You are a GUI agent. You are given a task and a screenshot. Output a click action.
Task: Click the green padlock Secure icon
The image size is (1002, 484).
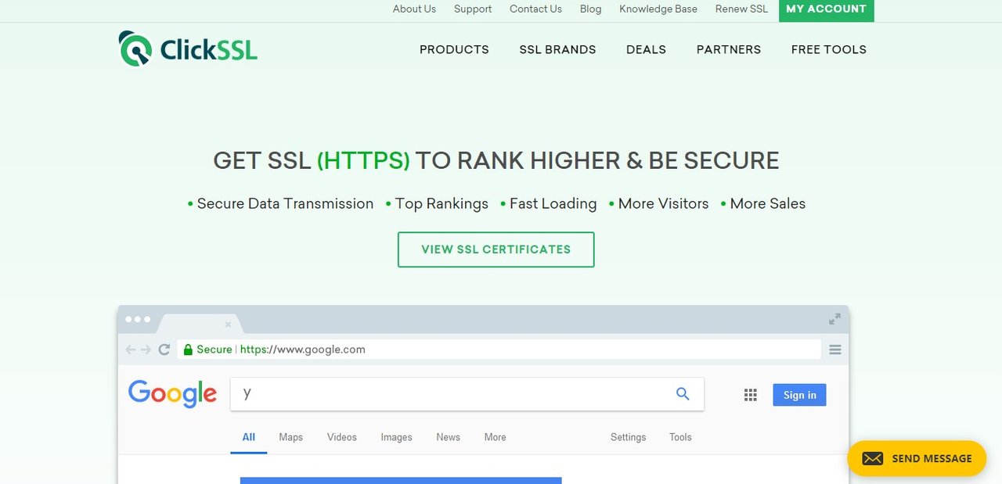click(188, 350)
